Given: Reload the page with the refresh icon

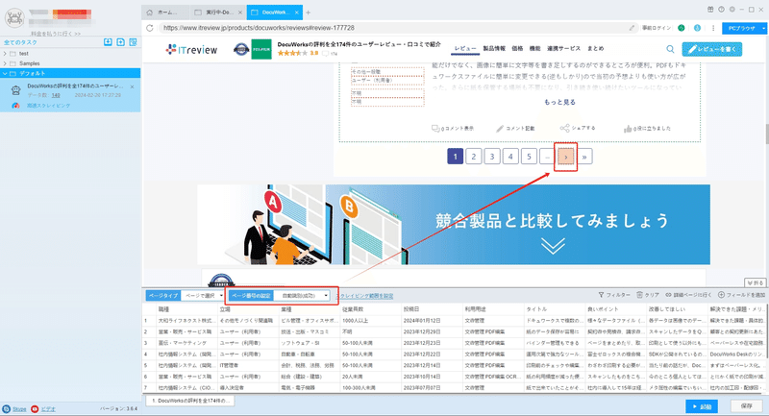Looking at the screenshot, I should (x=150, y=28).
